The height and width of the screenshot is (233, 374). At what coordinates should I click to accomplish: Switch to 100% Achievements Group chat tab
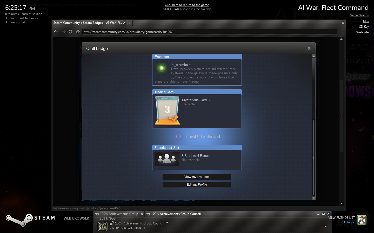tap(119, 214)
